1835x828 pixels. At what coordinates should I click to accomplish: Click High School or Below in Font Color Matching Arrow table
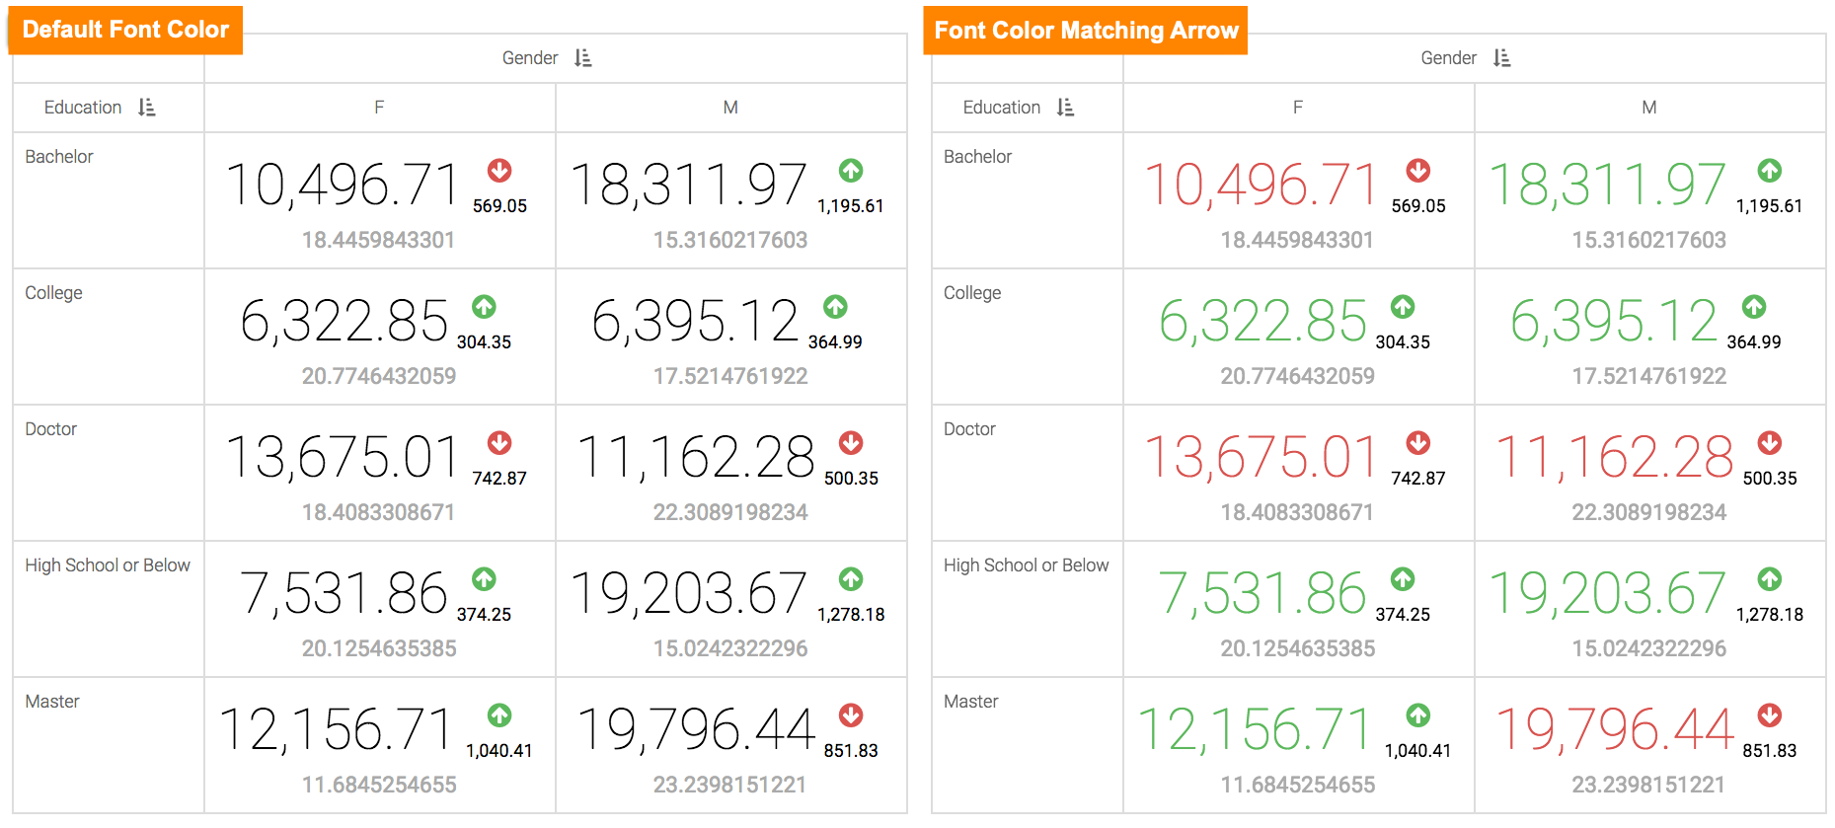click(1026, 565)
